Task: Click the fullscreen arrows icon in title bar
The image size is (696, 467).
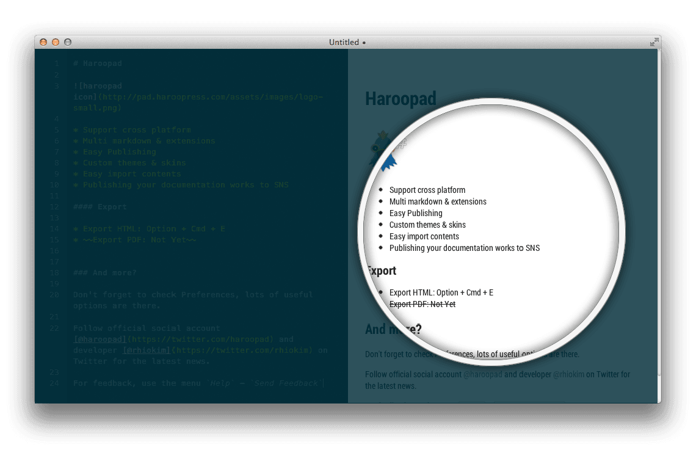Action: point(654,42)
